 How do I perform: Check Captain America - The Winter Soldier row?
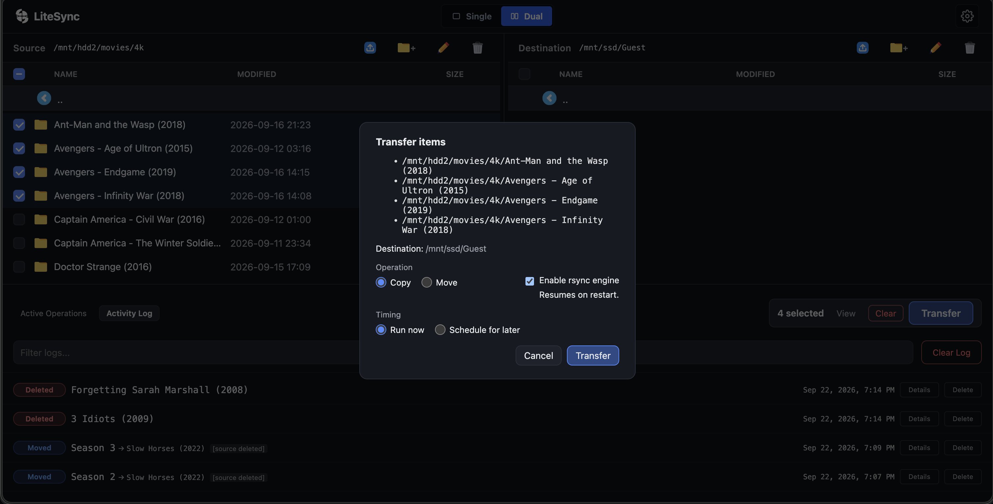click(19, 243)
